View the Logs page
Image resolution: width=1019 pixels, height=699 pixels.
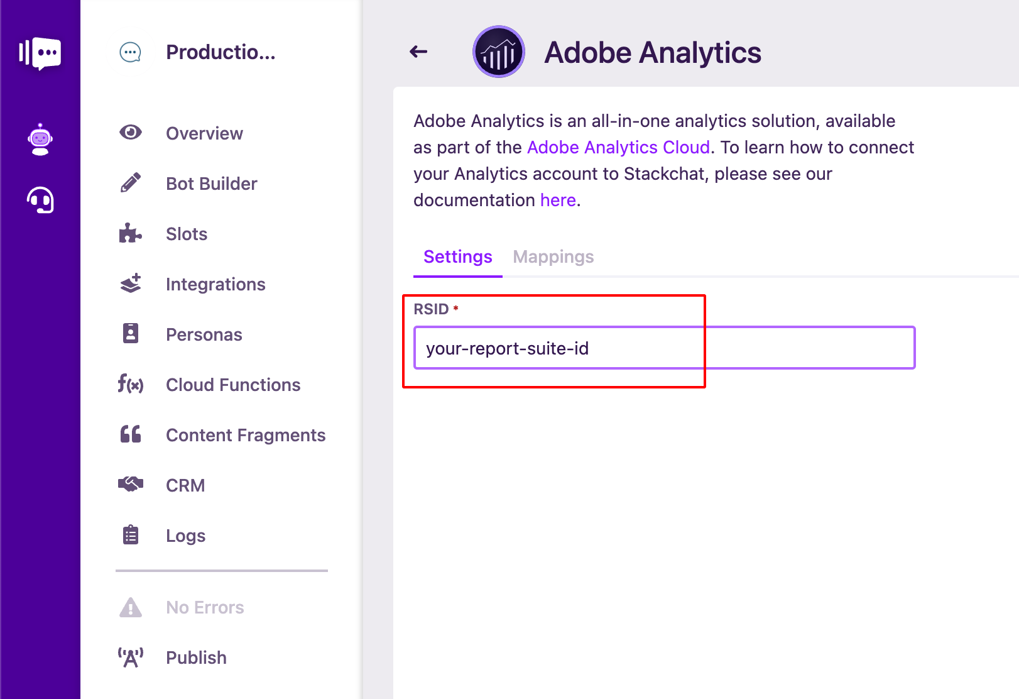click(186, 536)
